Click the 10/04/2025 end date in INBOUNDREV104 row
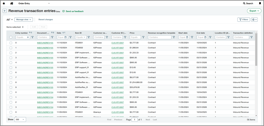The height and width of the screenshot is (126, 264). (x=202, y=92)
